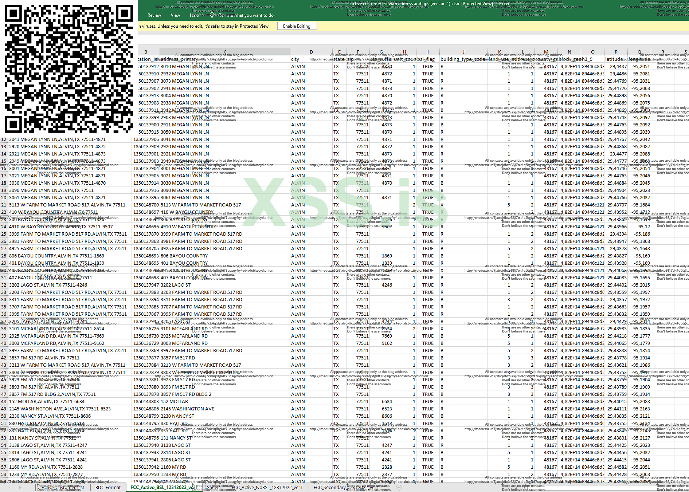
Task: Select longitude cell '-95,2163'
Action: click(x=639, y=409)
